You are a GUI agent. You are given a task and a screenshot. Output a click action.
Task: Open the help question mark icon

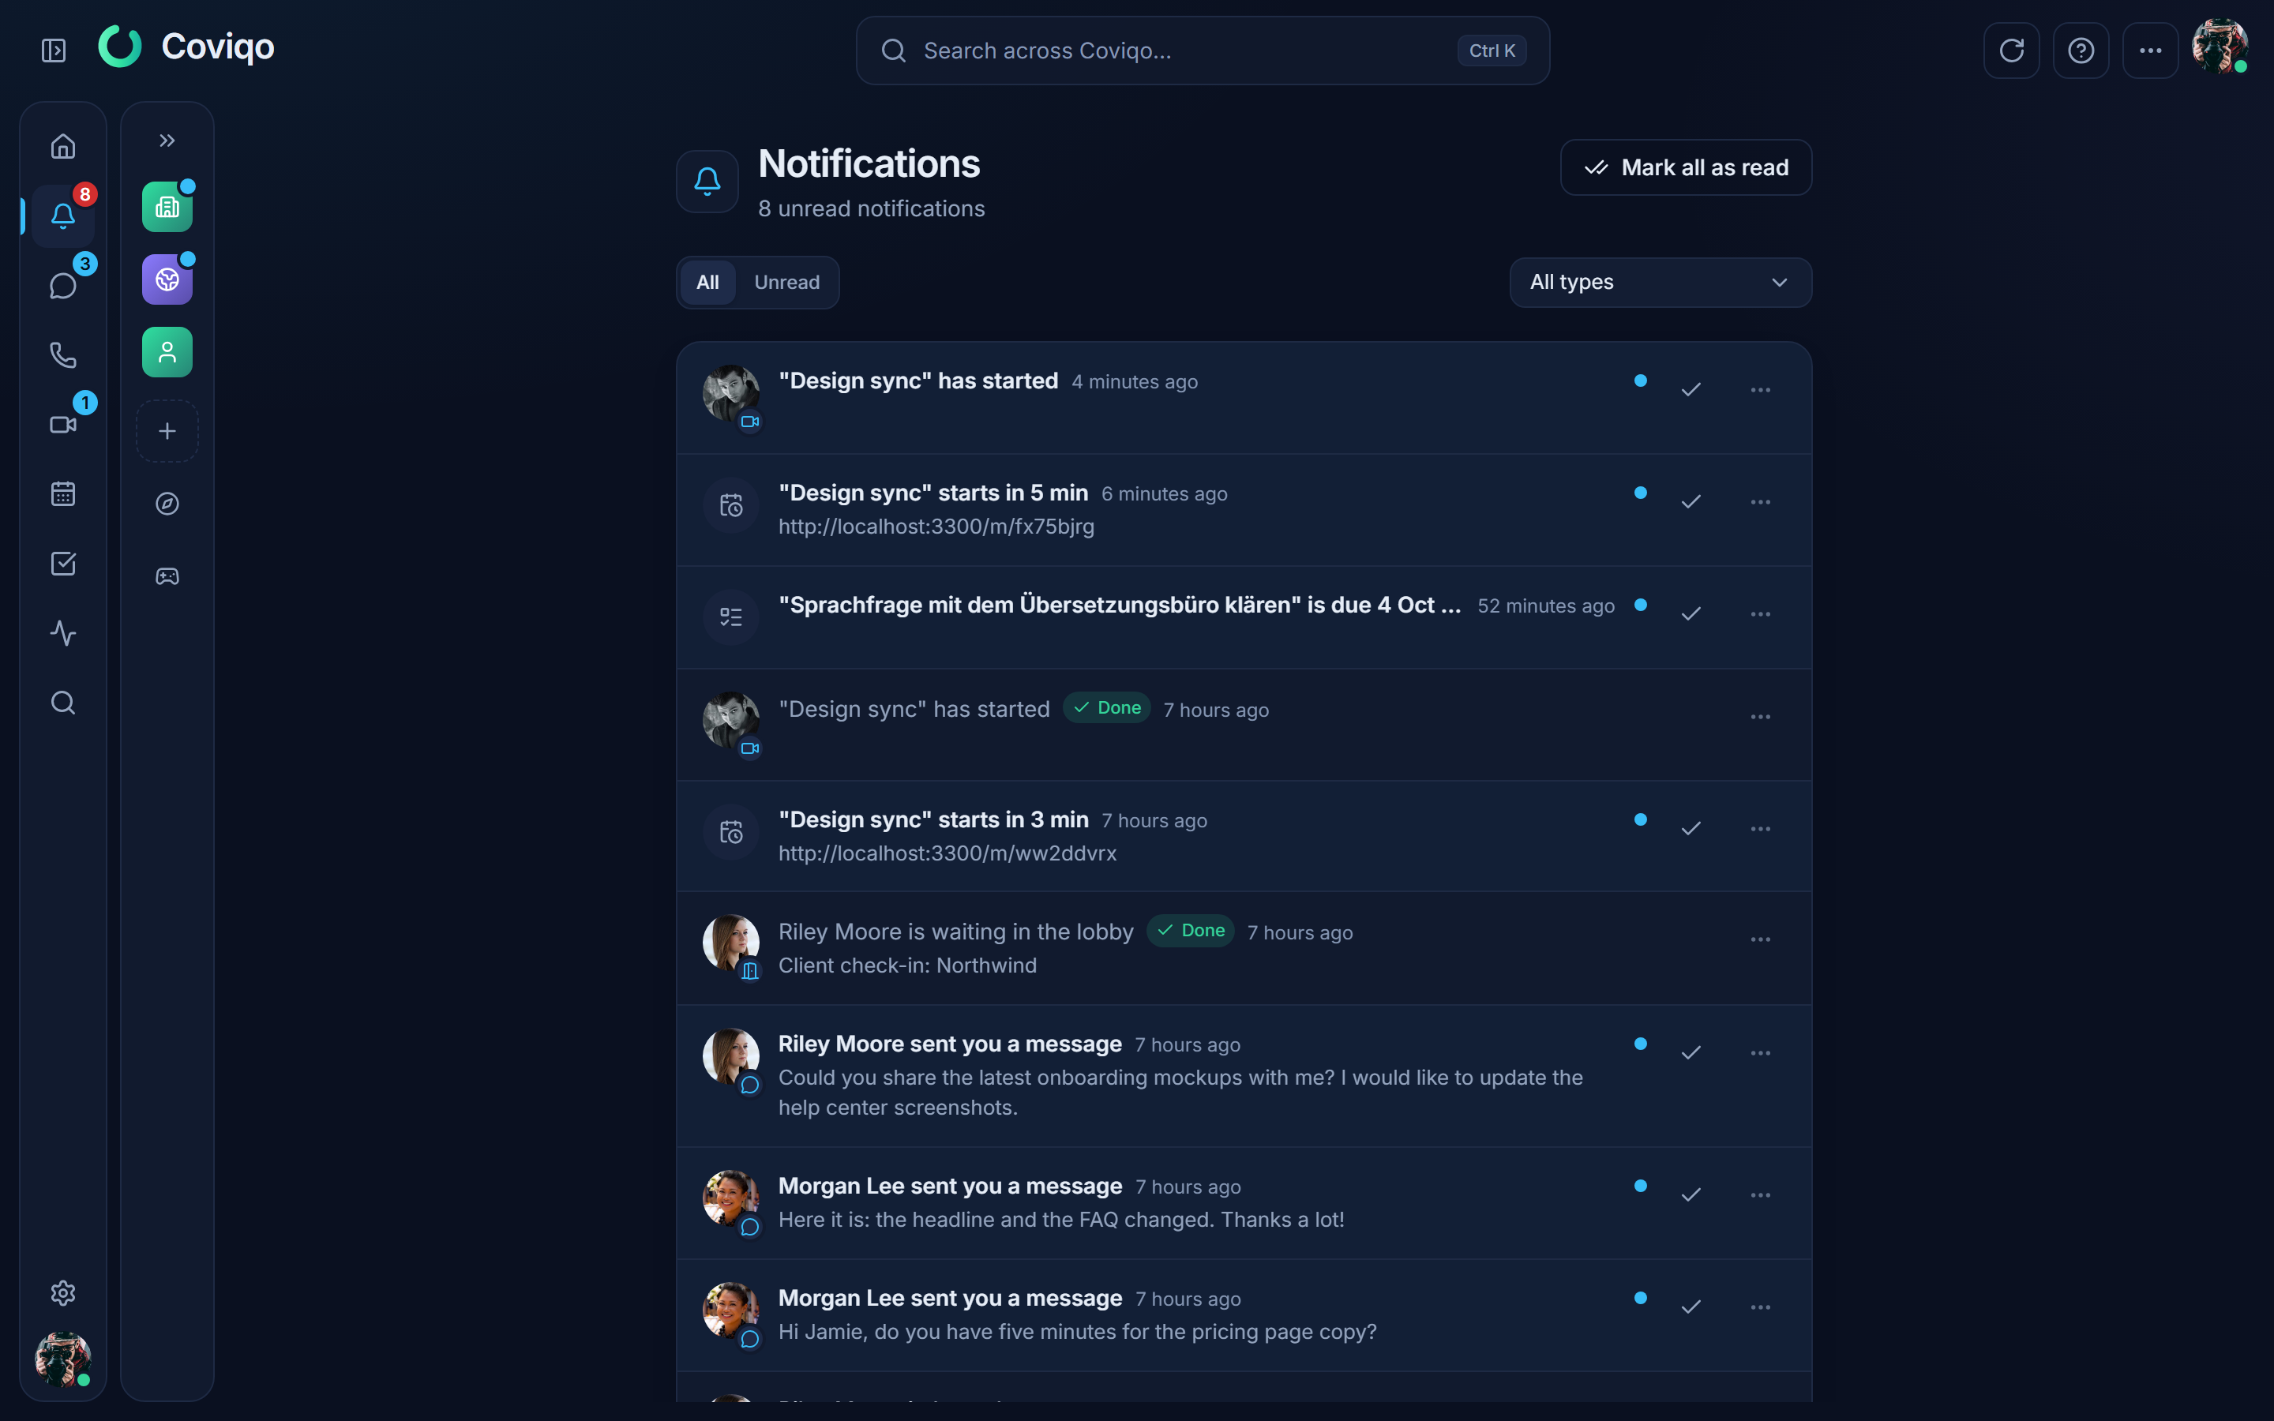(x=2081, y=51)
